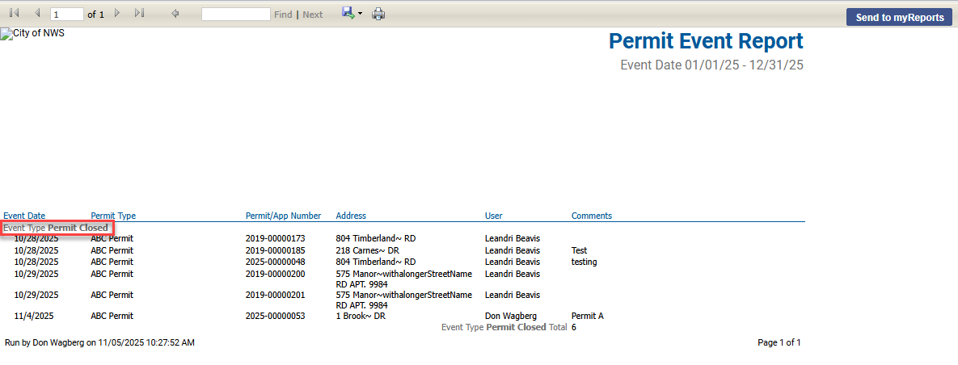Click the Permit/App Number column header
Viewport: 958px width, 365px height.
[283, 216]
